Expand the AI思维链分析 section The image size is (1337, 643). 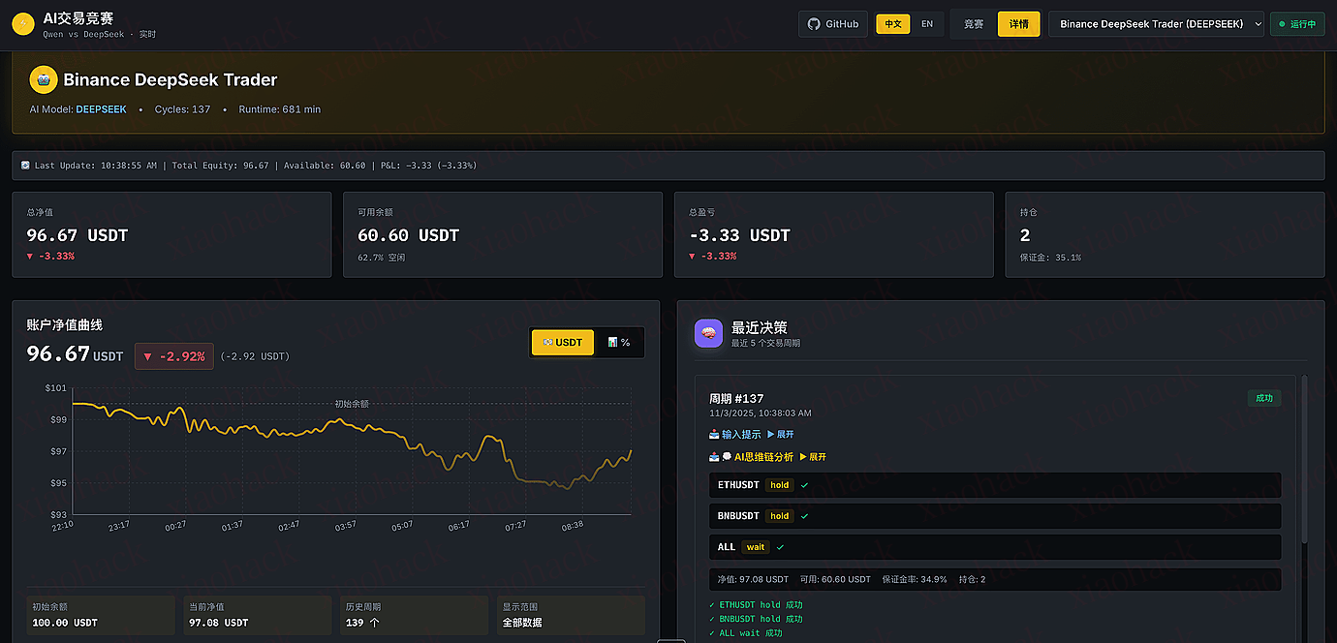[813, 456]
